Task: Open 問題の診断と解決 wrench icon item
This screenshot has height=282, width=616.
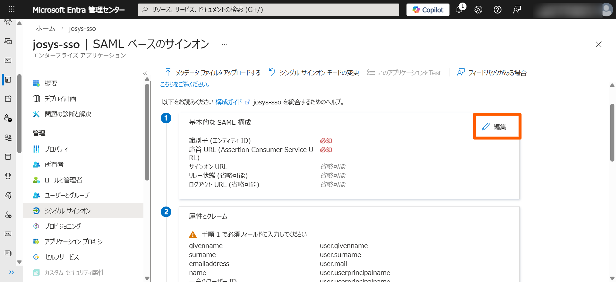Action: pyautogui.click(x=68, y=114)
